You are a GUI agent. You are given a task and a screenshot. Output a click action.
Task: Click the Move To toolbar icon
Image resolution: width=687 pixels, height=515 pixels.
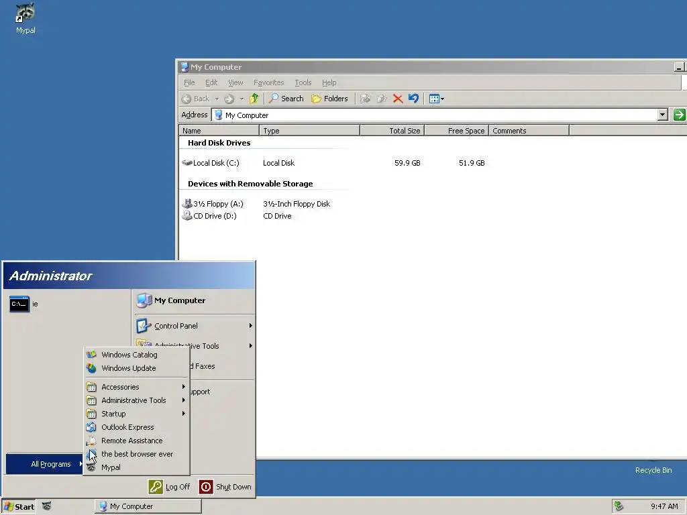(366, 99)
